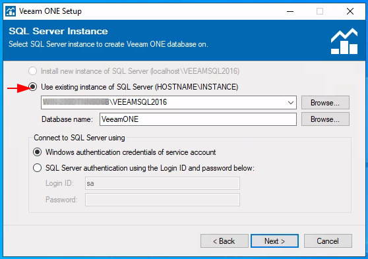Go back with the '< Back' button
This screenshot has height=259, width=368.
(x=224, y=241)
